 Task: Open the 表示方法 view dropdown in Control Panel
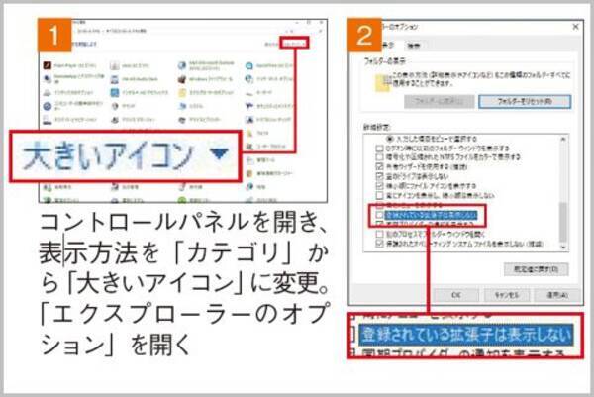pyautogui.click(x=294, y=44)
